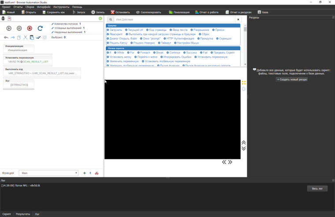Image resolution: width=335 pixels, height=217 pixels.
Task: Click Создать новый ресурс button
Action: pyautogui.click(x=292, y=79)
